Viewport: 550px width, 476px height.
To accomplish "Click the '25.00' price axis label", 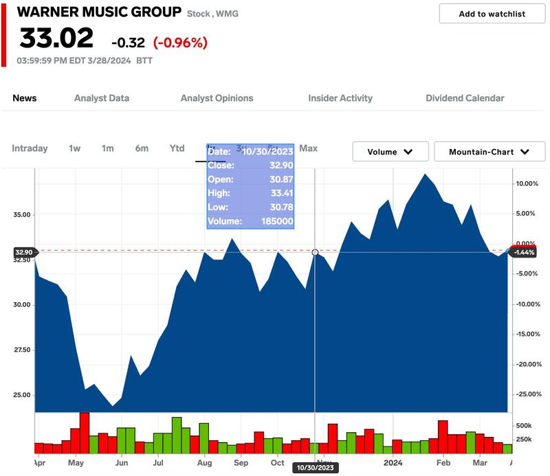I will (x=22, y=395).
